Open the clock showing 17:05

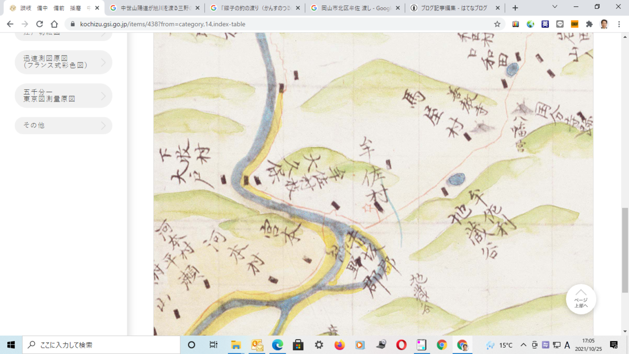point(588,345)
